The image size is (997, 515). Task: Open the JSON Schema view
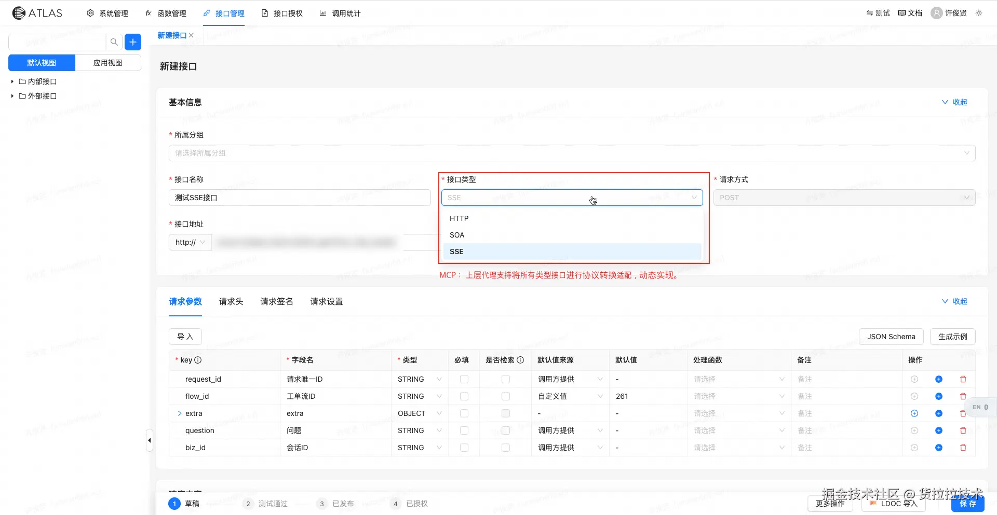891,337
